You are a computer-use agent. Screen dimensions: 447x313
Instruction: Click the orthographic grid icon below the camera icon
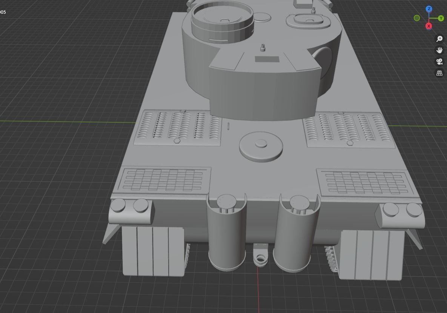tap(439, 73)
